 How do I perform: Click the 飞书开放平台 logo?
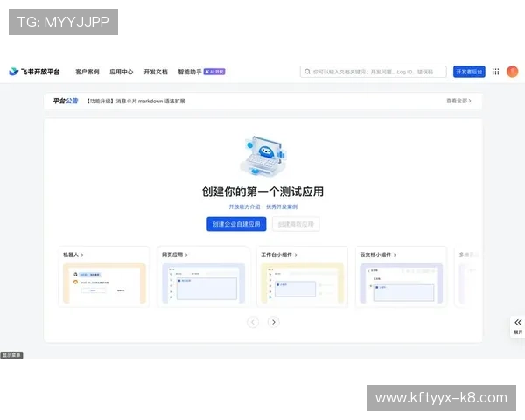coord(34,72)
